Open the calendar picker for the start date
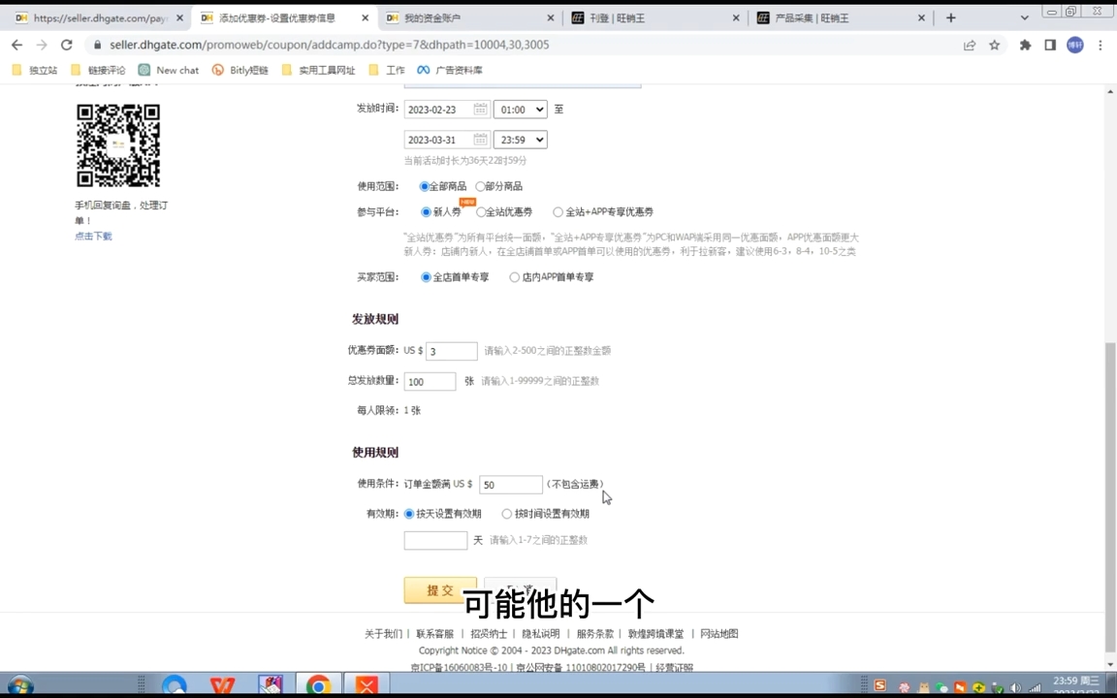The width and height of the screenshot is (1117, 698). pos(480,109)
